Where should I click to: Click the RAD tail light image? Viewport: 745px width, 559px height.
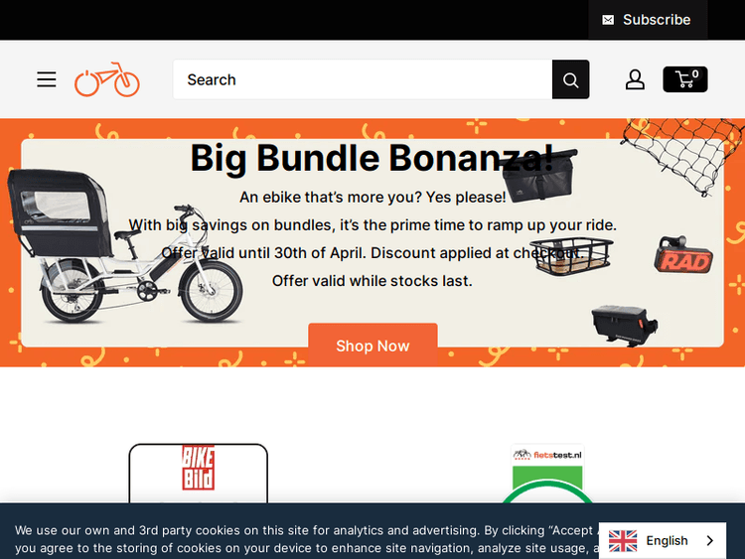pos(683,255)
